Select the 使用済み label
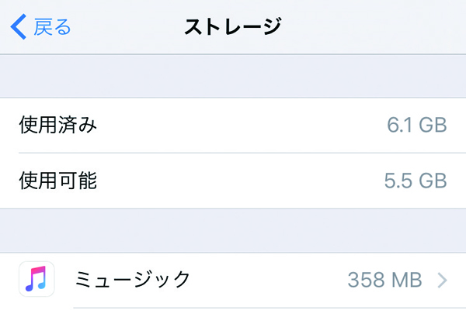The image size is (466, 310). coord(58,125)
